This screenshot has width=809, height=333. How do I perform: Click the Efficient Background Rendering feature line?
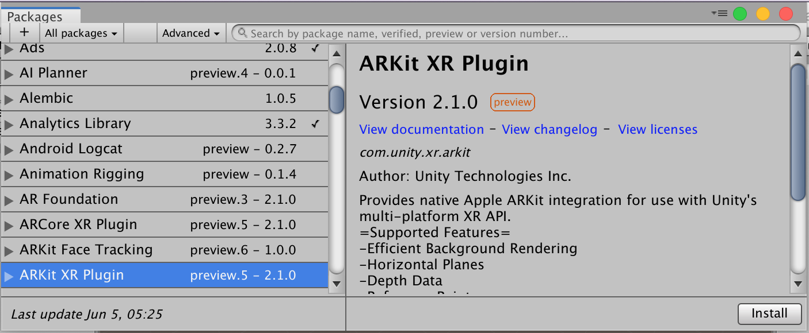pos(468,249)
